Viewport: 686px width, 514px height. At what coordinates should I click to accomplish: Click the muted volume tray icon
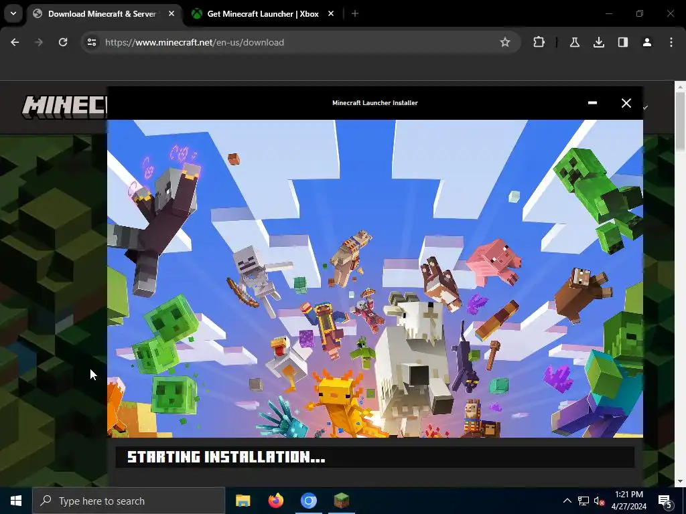coord(599,501)
